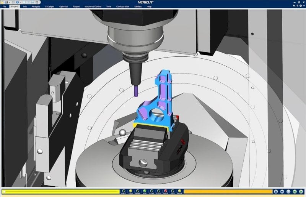Viewport: 306px width, 197px height.
Task: Click the save project icon in quick toolbar
Action: pos(6,2)
